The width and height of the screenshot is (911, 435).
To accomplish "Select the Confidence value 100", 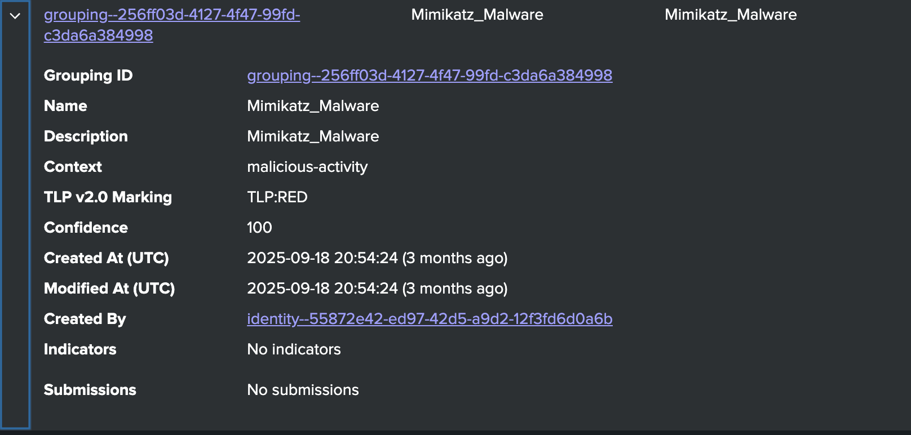I will coord(259,227).
